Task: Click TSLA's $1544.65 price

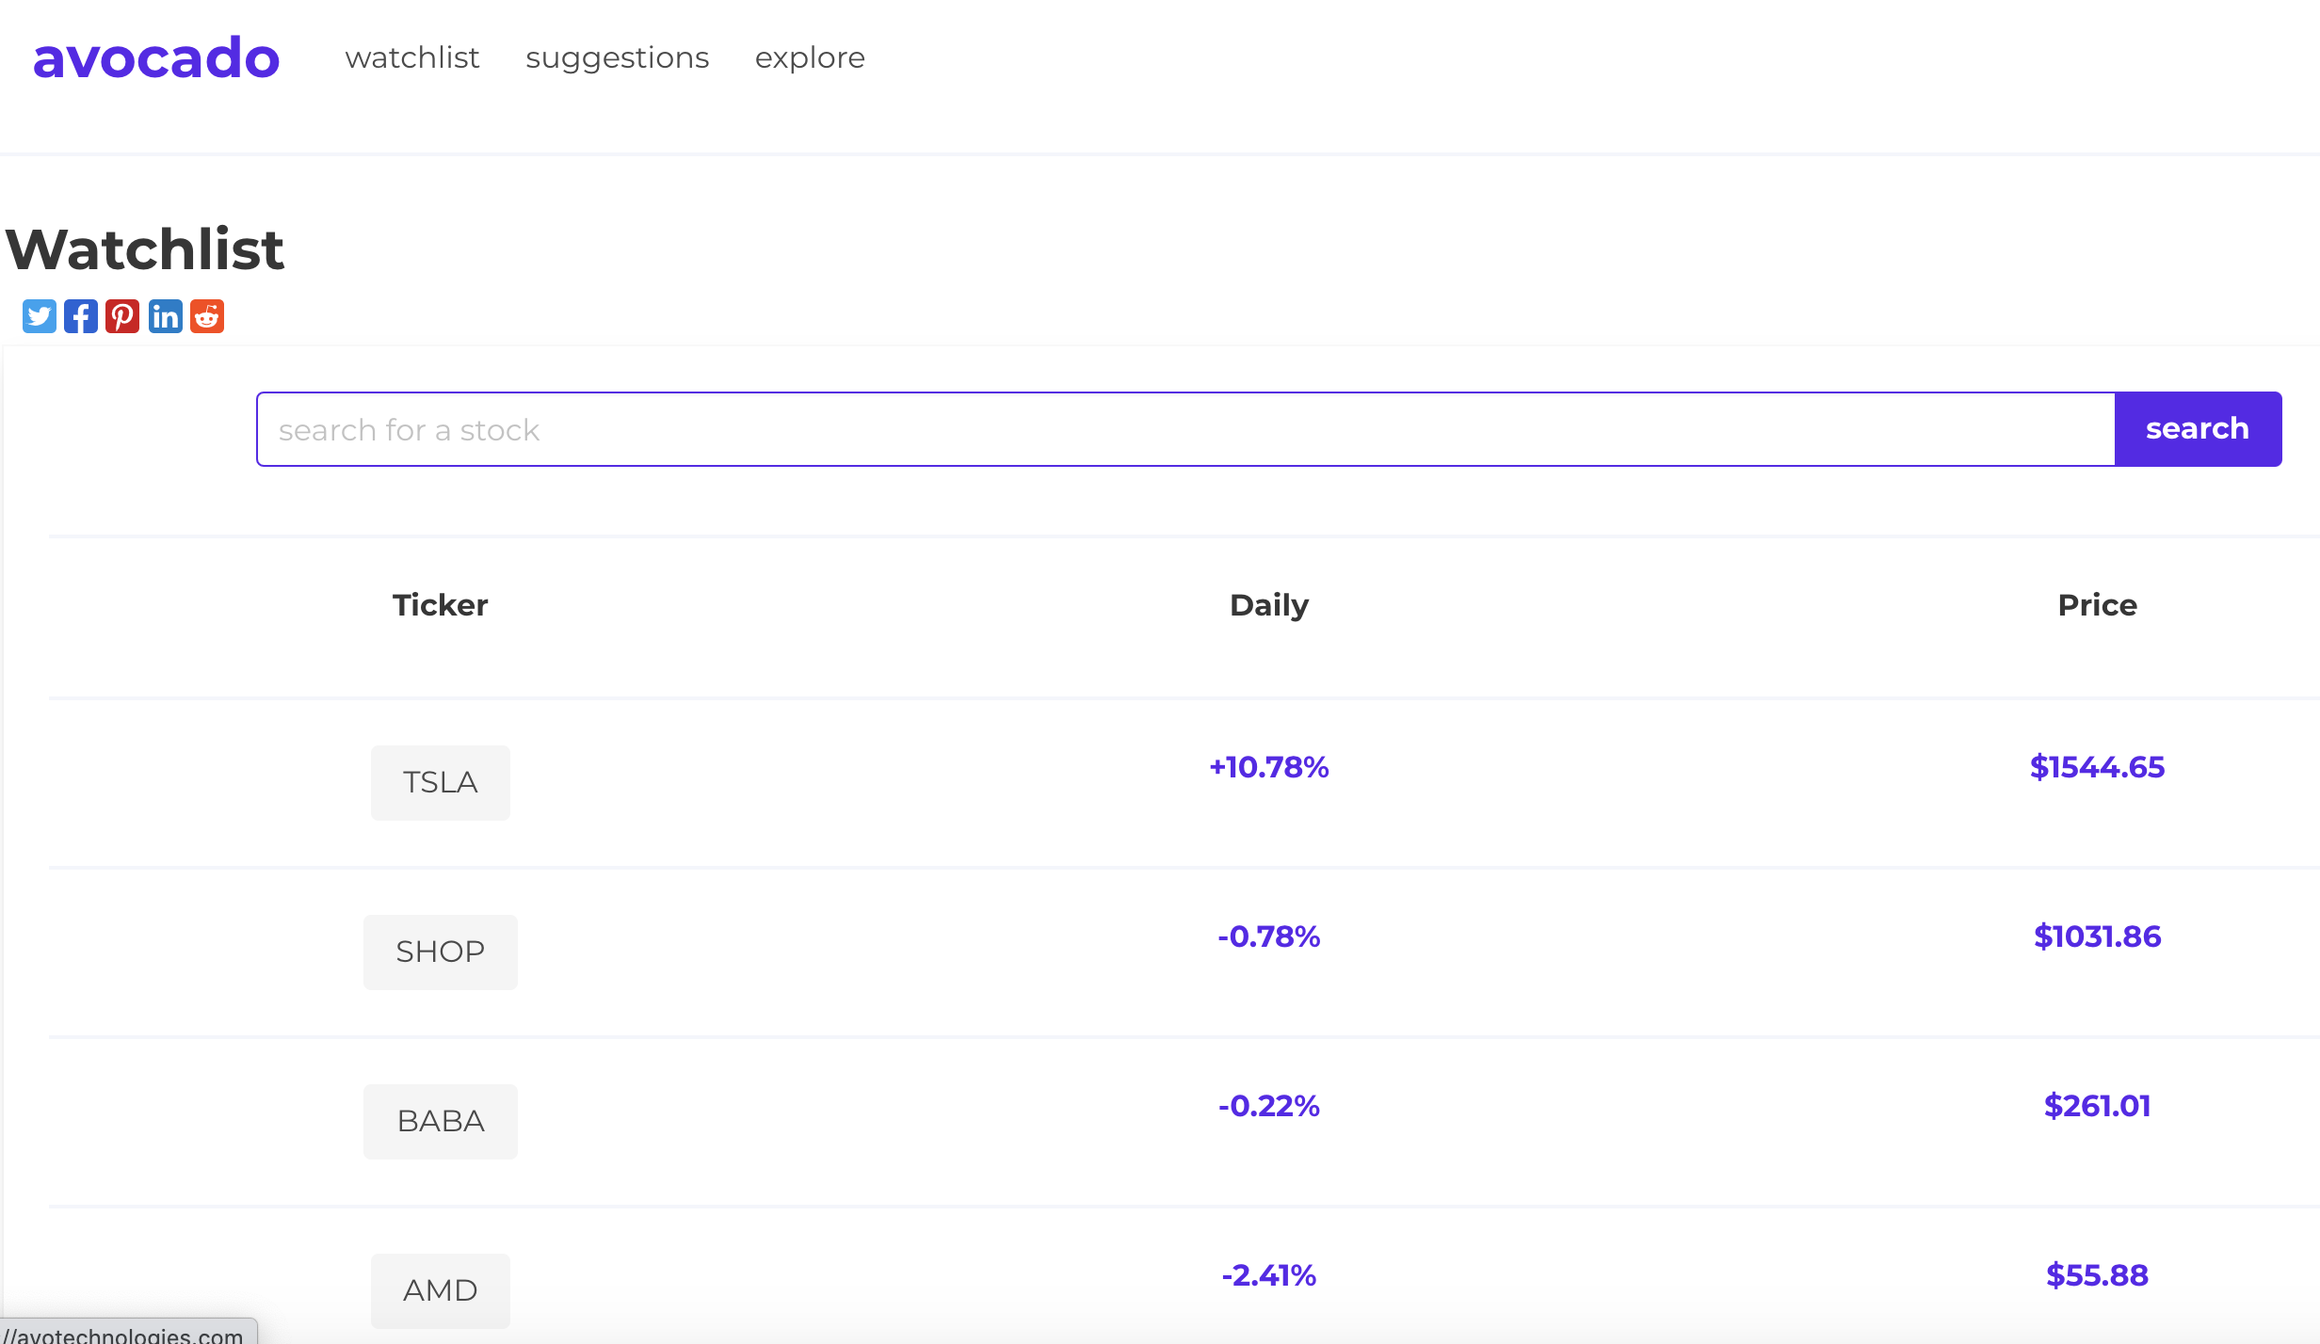Action: 2097,768
